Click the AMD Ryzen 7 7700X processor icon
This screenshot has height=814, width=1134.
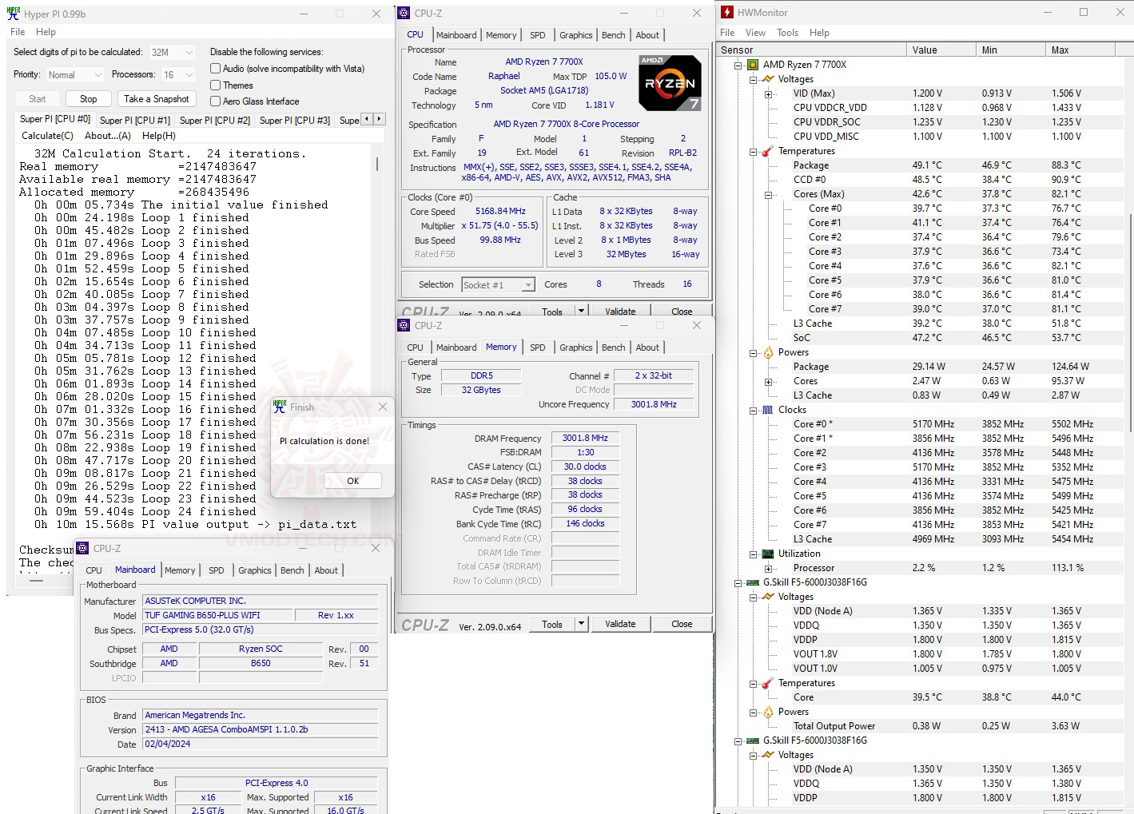[x=753, y=65]
